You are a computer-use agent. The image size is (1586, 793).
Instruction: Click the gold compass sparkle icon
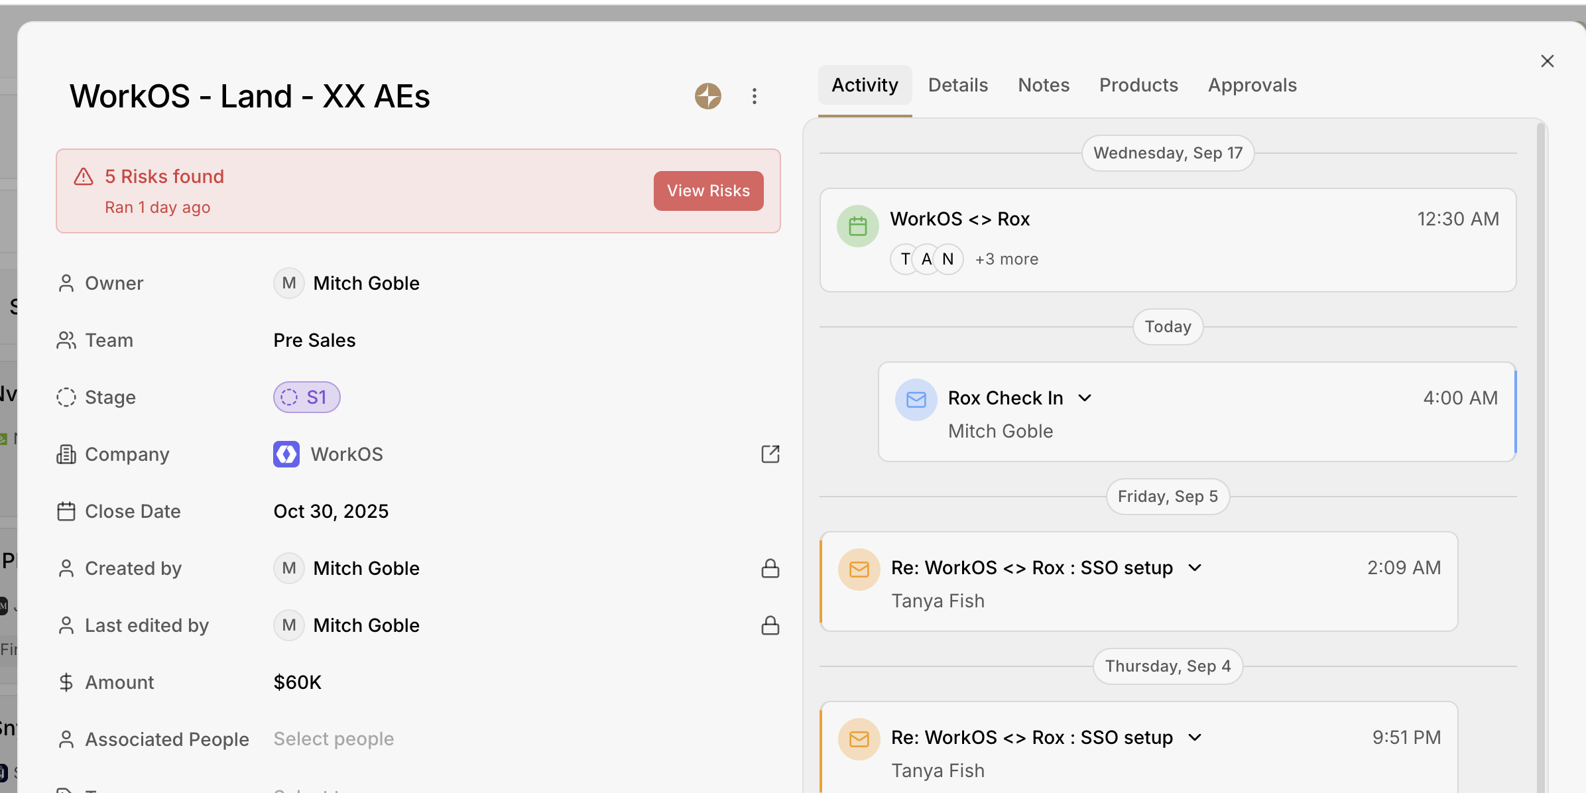[707, 96]
